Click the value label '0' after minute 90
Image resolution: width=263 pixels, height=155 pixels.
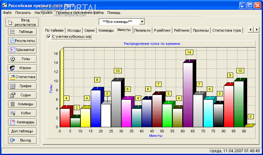(x=250, y=117)
